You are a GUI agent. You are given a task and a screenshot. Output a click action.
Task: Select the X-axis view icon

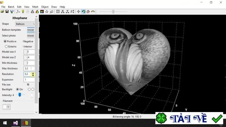[63, 12]
